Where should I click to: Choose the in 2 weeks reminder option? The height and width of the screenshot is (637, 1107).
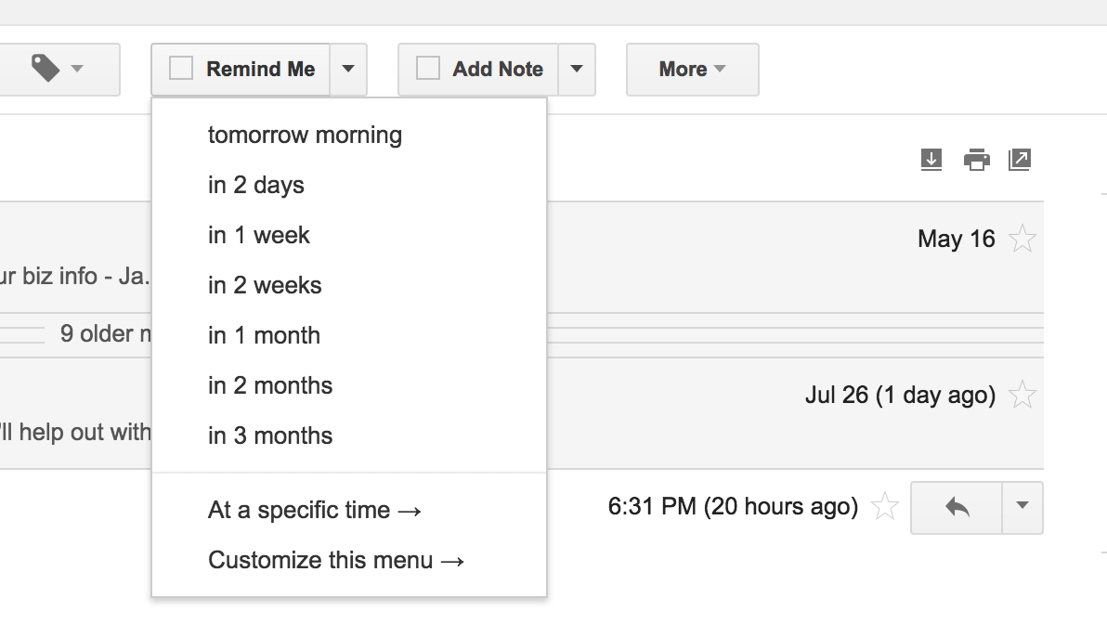[265, 285]
